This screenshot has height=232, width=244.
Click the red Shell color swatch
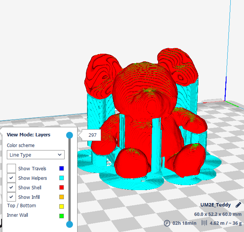click(x=62, y=187)
